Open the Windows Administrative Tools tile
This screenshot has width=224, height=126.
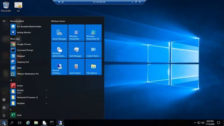click(x=59, y=50)
